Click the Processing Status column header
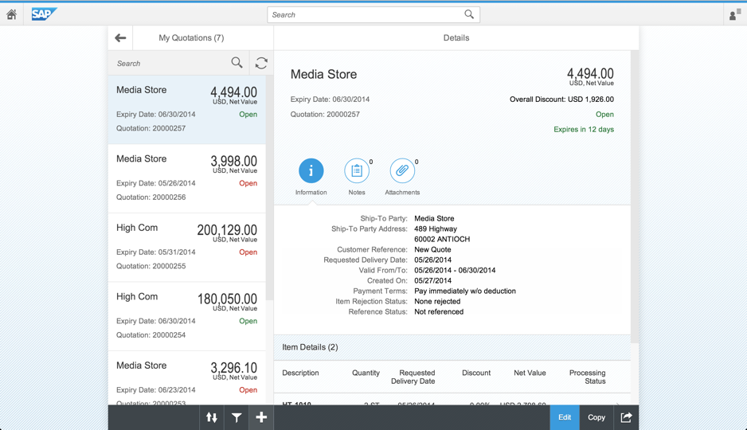 588,377
